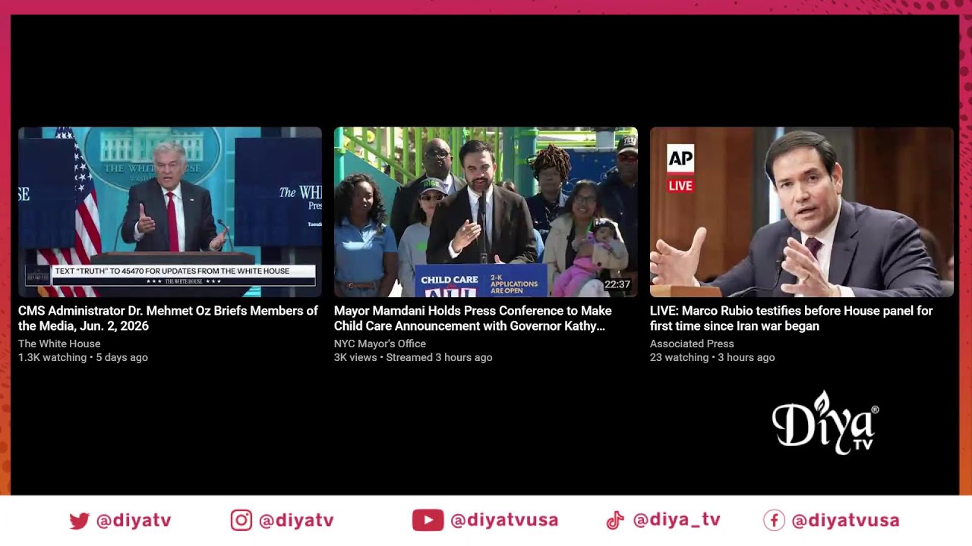The width and height of the screenshot is (972, 546).
Task: Click the YouTube play logo icon
Action: coord(428,520)
